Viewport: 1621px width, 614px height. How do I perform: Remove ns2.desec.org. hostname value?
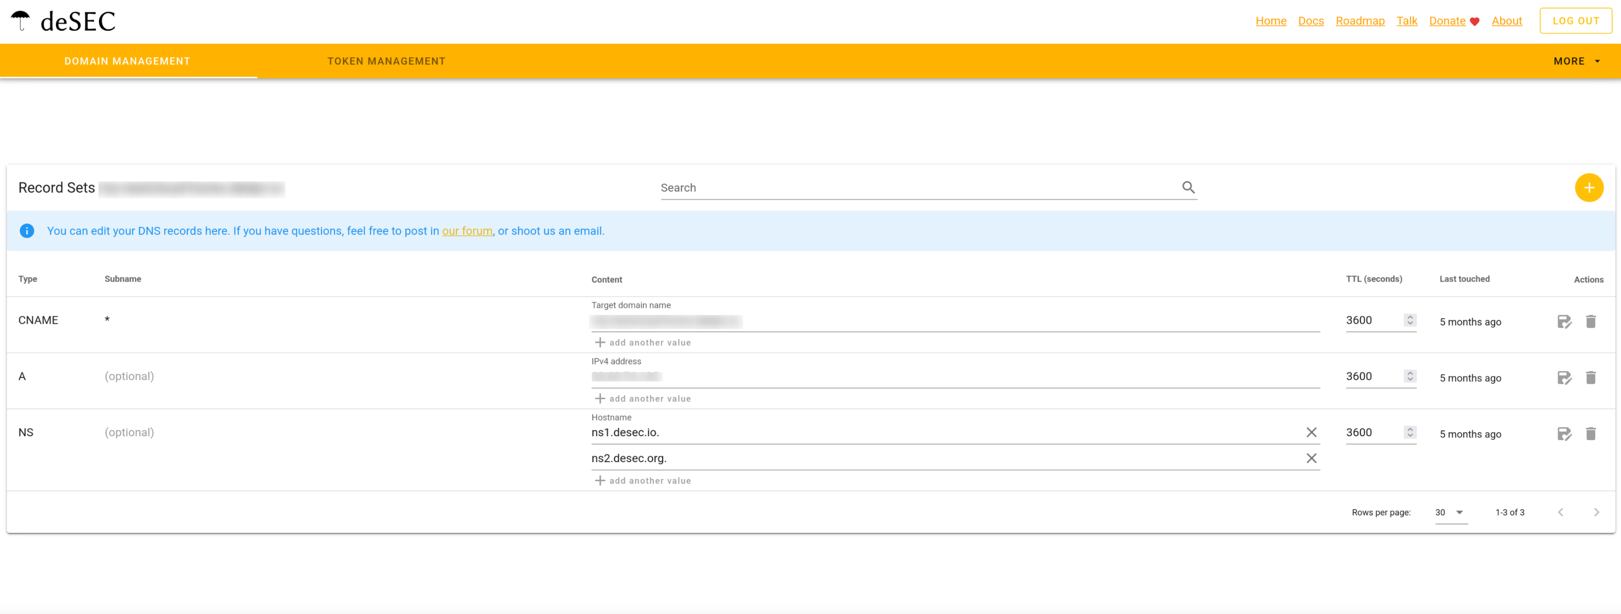(1311, 458)
